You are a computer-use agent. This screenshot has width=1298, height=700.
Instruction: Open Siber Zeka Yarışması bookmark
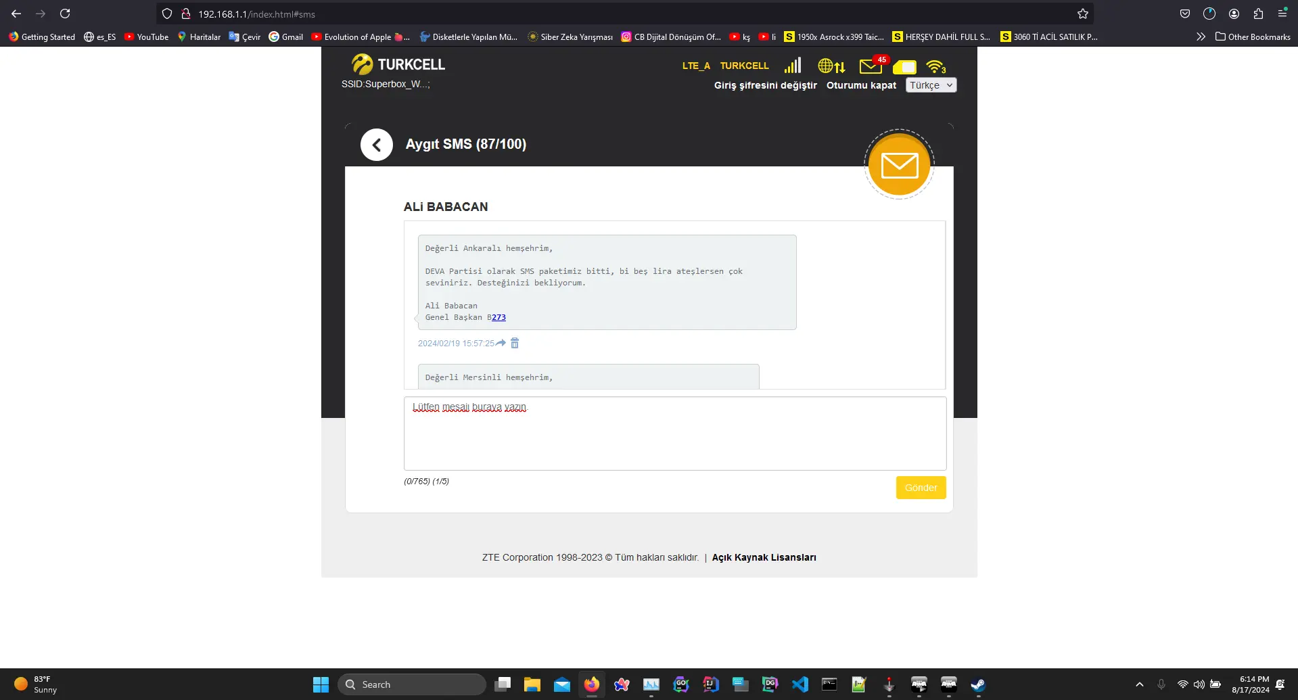pos(570,37)
